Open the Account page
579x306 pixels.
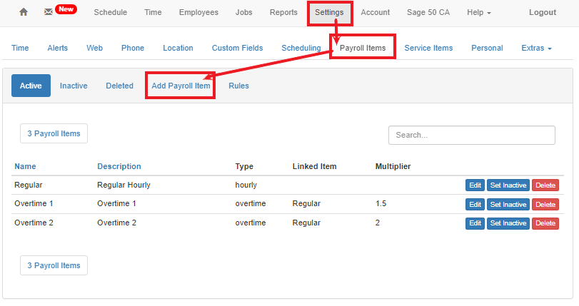[375, 12]
